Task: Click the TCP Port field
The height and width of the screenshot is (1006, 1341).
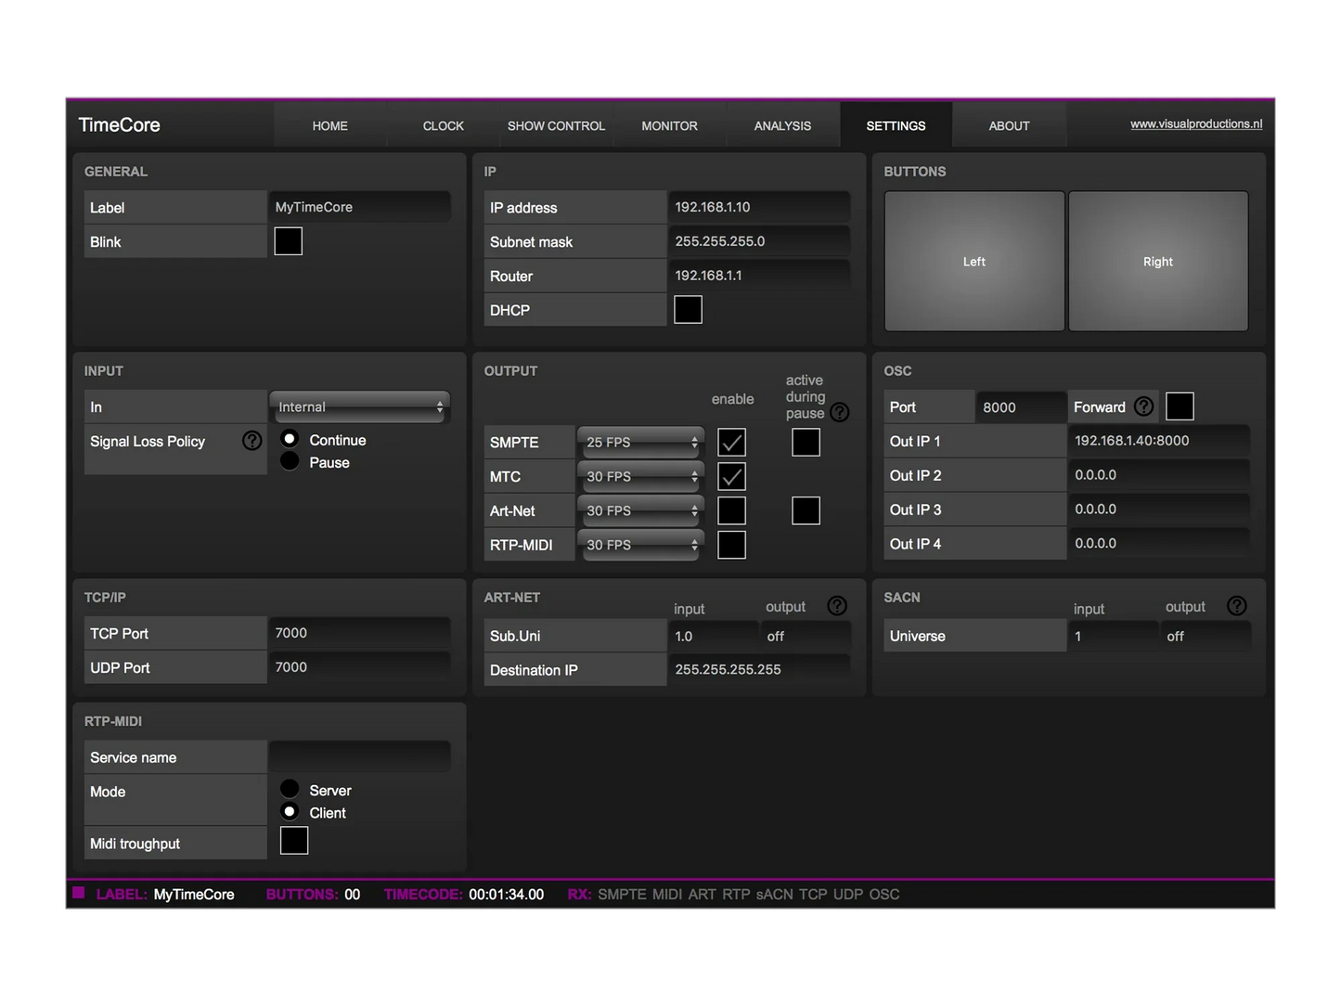Action: pos(360,633)
